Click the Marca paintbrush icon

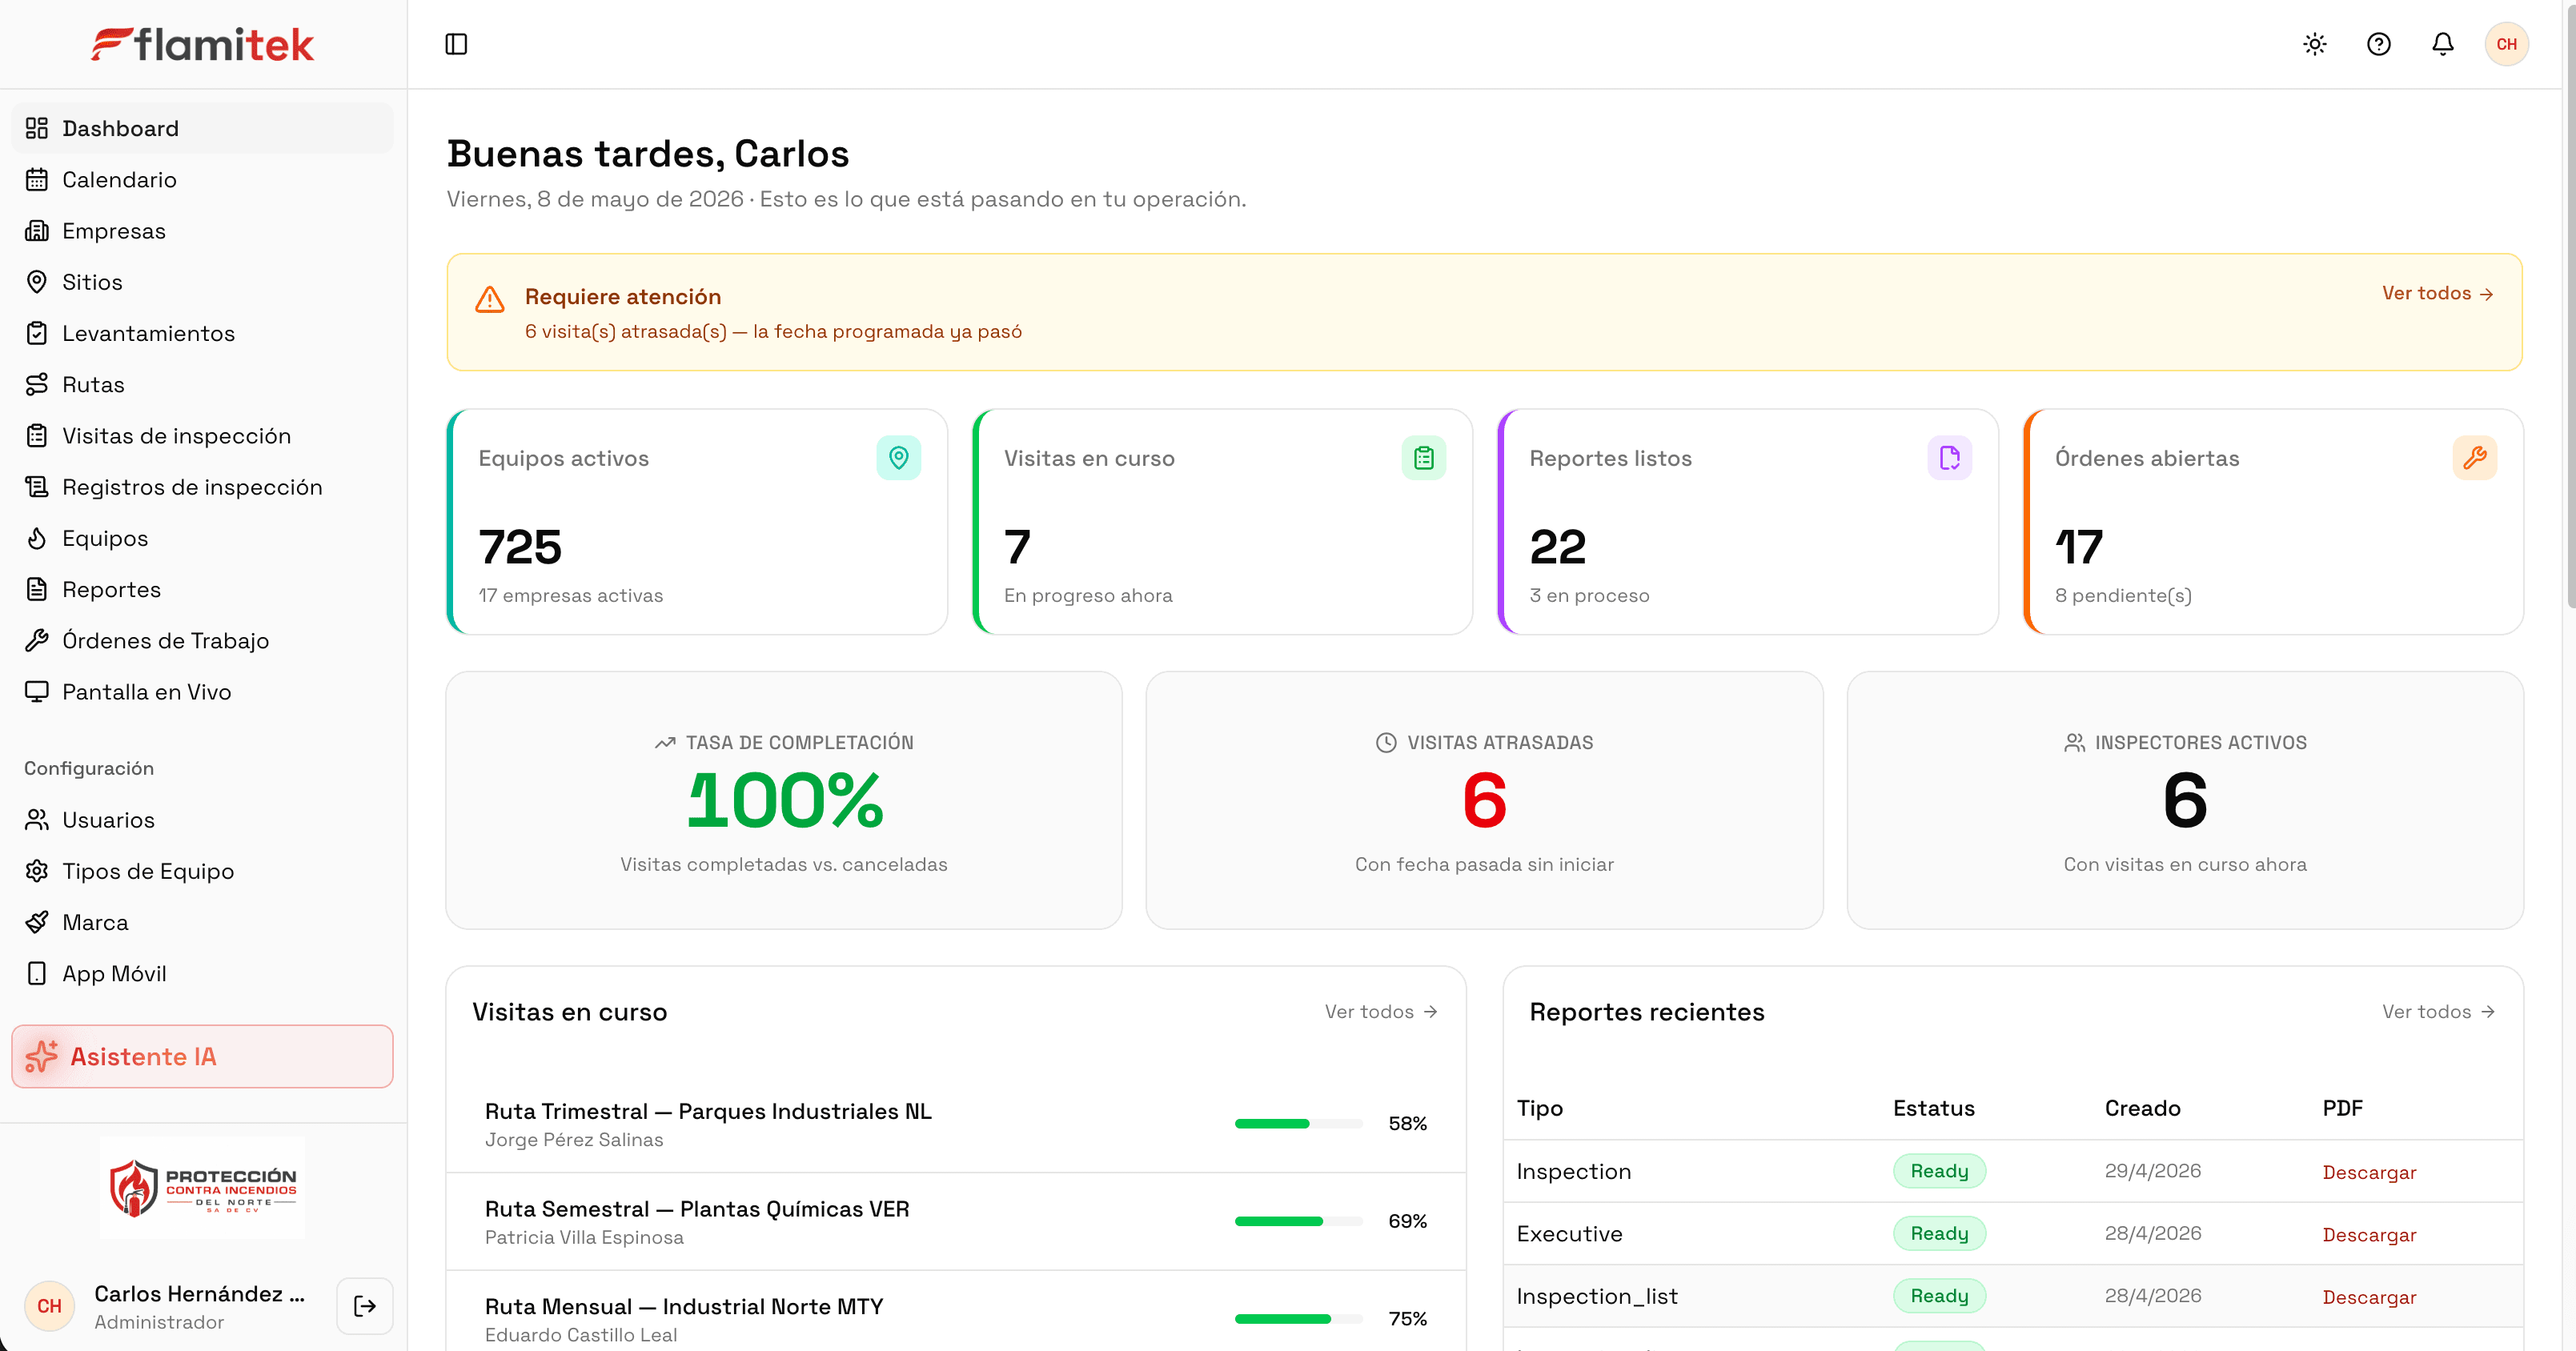[x=37, y=922]
